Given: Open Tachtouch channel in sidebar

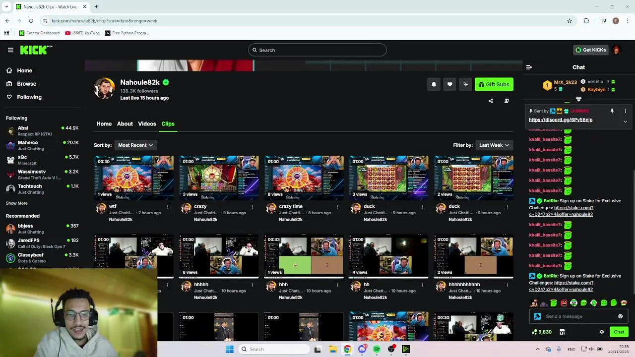Looking at the screenshot, I should tap(43, 189).
